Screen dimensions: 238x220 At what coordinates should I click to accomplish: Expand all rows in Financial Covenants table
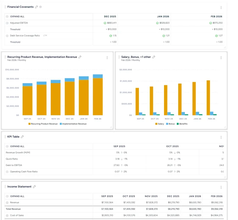7,17
